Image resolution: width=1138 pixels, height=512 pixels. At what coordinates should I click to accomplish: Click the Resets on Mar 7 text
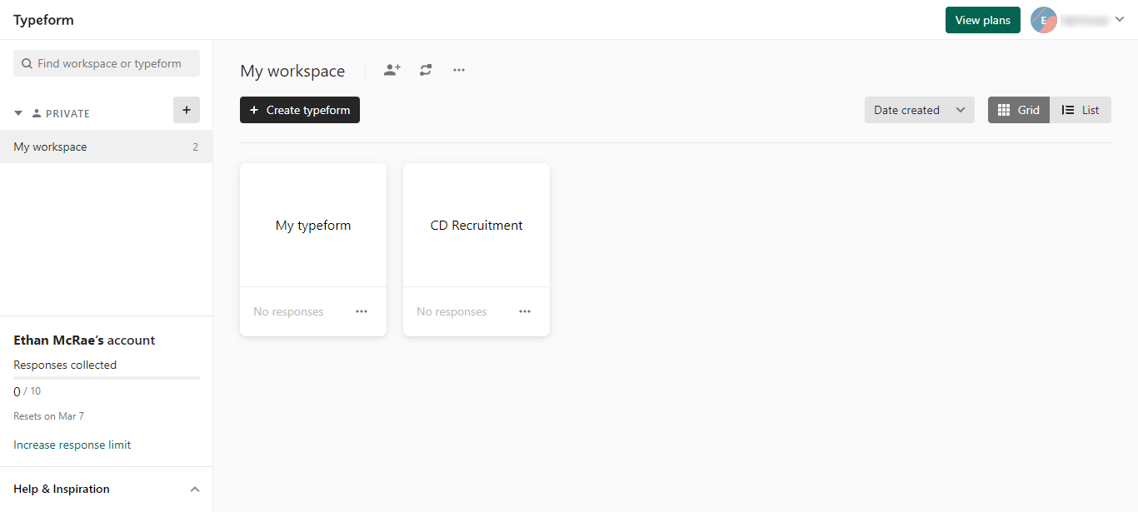coord(48,415)
